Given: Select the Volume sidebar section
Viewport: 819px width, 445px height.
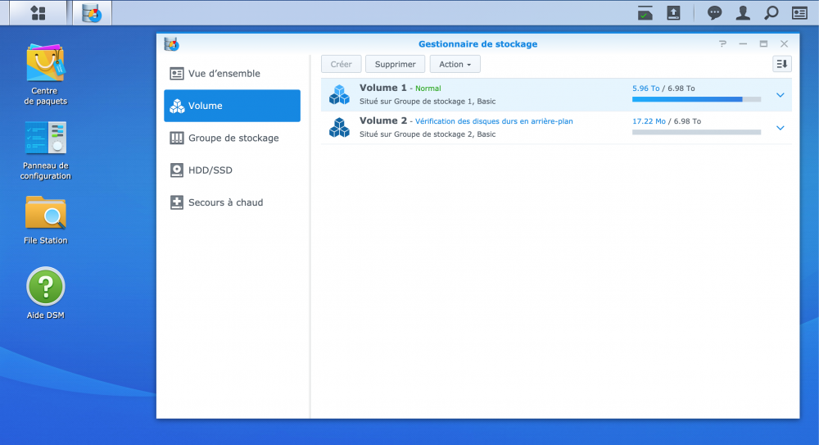Looking at the screenshot, I should [233, 106].
